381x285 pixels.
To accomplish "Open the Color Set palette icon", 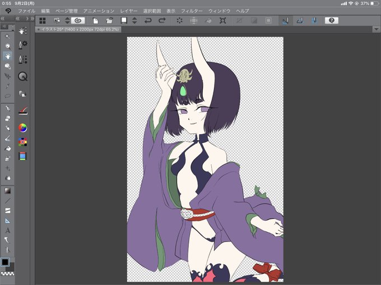I will tap(22, 142).
